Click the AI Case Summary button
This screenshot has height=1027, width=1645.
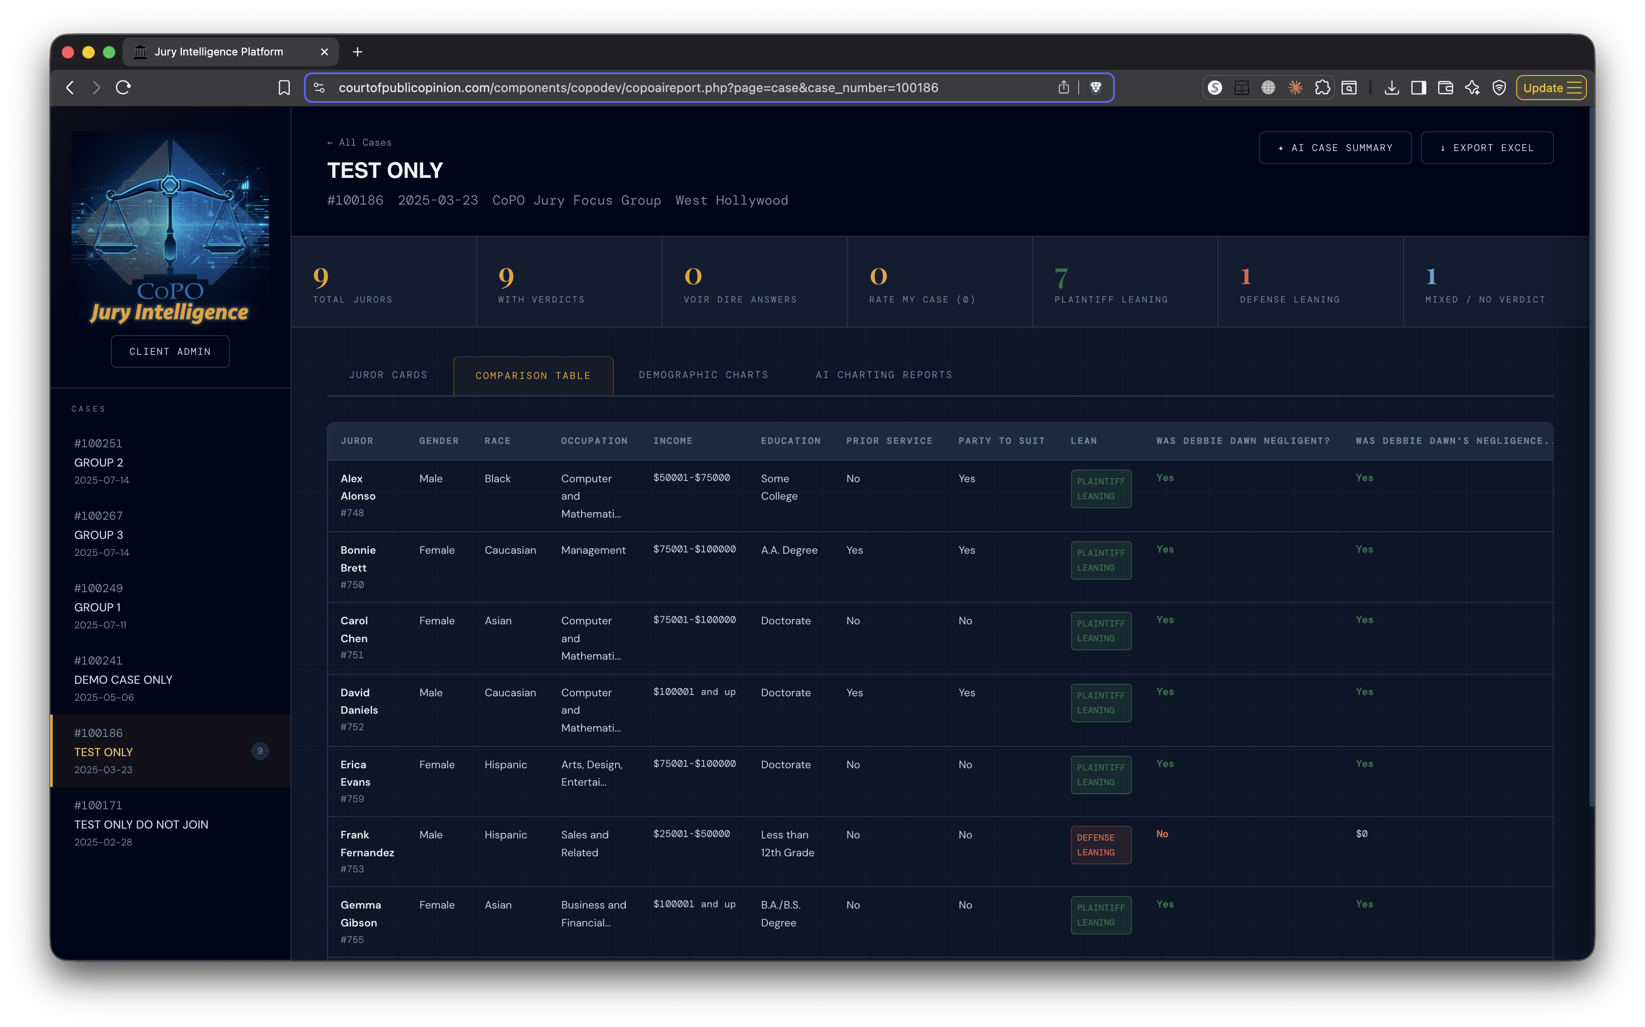tap(1335, 147)
